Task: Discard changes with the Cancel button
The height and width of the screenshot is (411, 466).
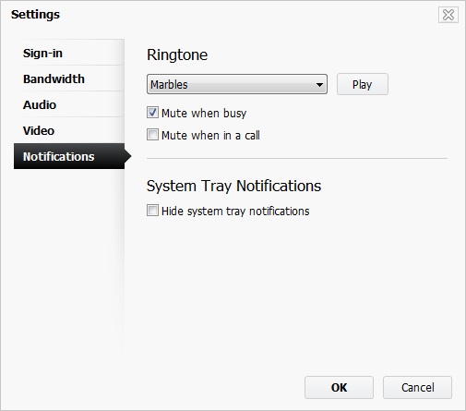Action: tap(417, 387)
